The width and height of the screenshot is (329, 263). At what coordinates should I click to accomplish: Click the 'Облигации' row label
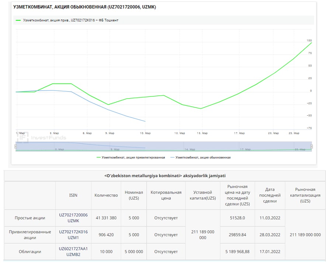[x=30, y=252]
